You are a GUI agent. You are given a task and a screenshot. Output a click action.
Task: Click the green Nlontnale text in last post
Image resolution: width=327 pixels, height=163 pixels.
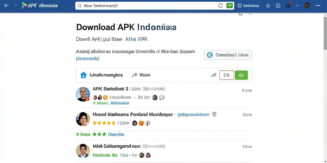click(105, 155)
